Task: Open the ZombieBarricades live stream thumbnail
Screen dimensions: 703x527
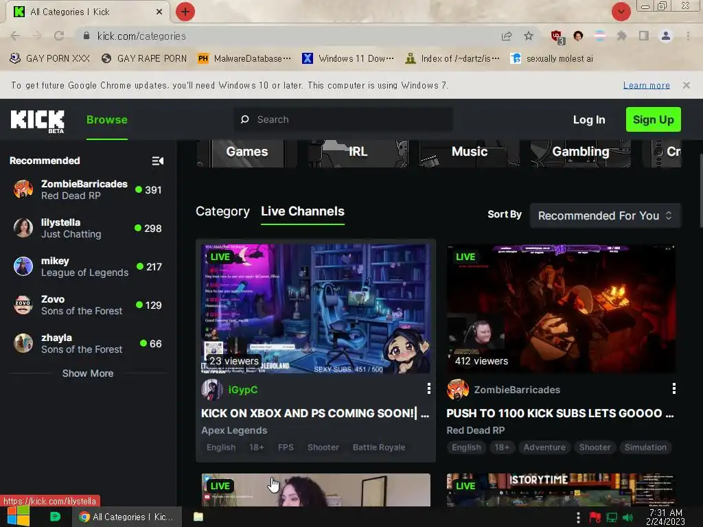Action: click(x=560, y=308)
